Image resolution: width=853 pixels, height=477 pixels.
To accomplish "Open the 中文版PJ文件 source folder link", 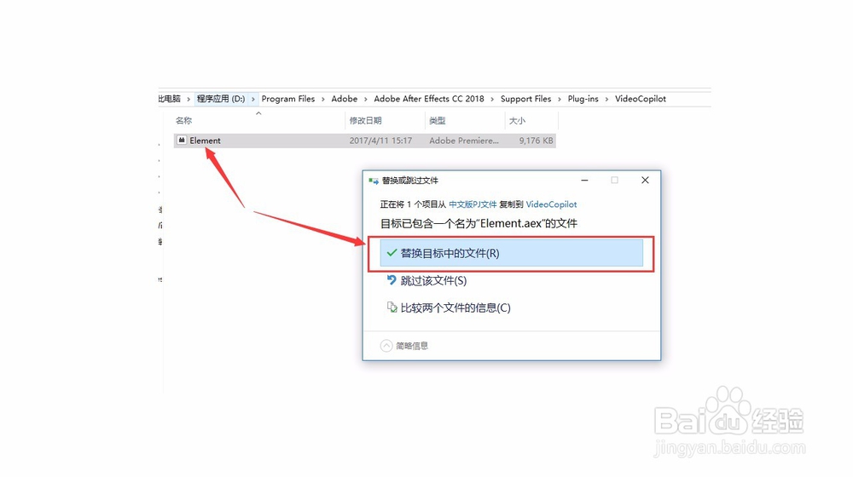I will [473, 204].
